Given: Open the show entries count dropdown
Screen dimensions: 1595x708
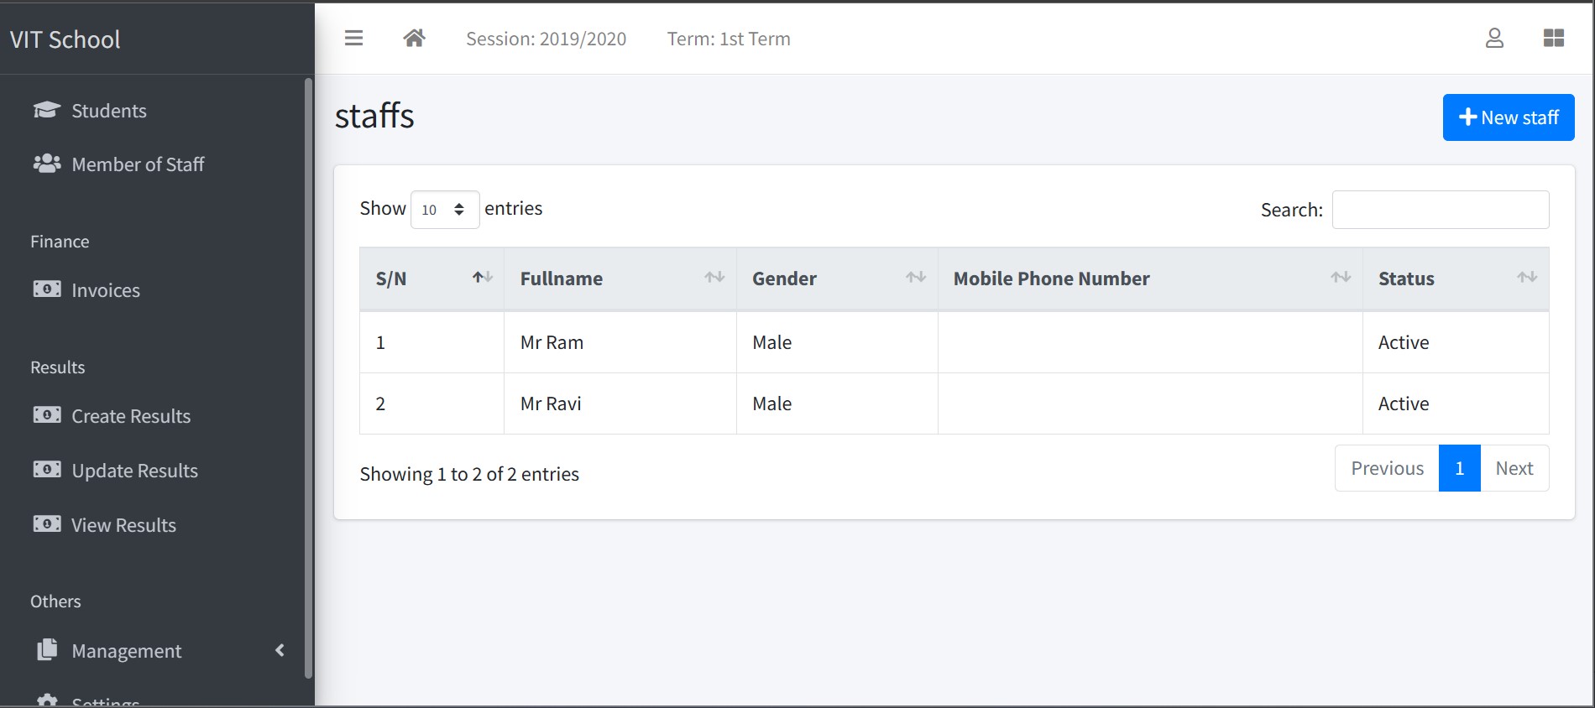Looking at the screenshot, I should pyautogui.click(x=445, y=210).
